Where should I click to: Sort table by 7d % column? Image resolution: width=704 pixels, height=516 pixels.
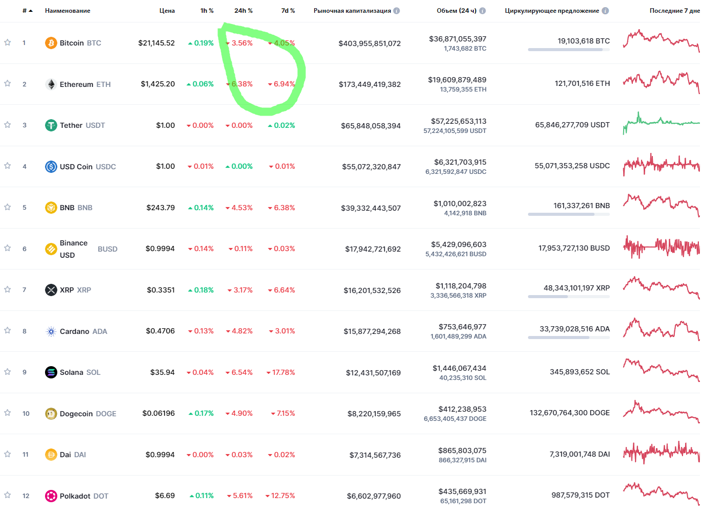tap(288, 11)
